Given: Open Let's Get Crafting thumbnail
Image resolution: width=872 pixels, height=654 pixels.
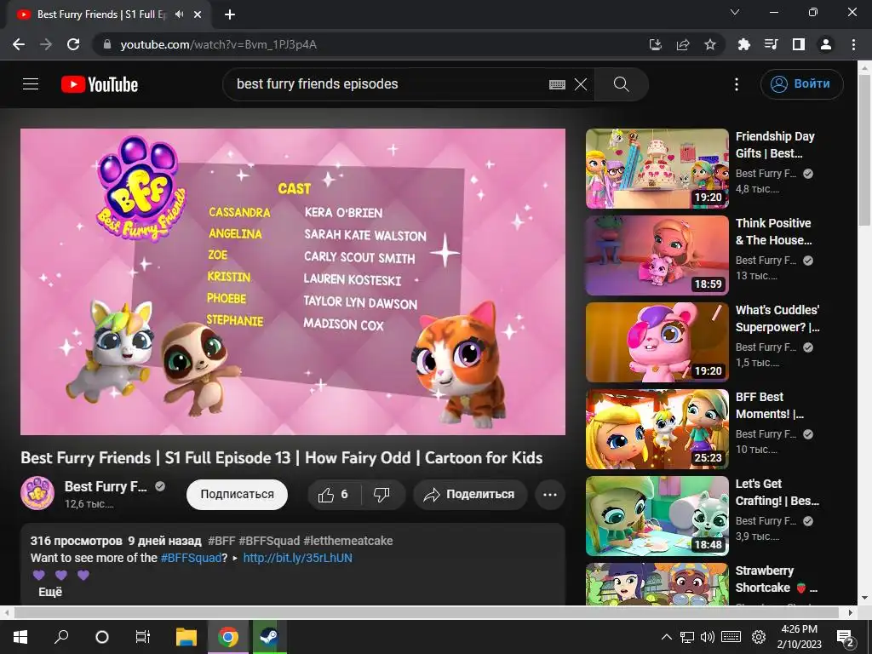Looking at the screenshot, I should tap(657, 515).
